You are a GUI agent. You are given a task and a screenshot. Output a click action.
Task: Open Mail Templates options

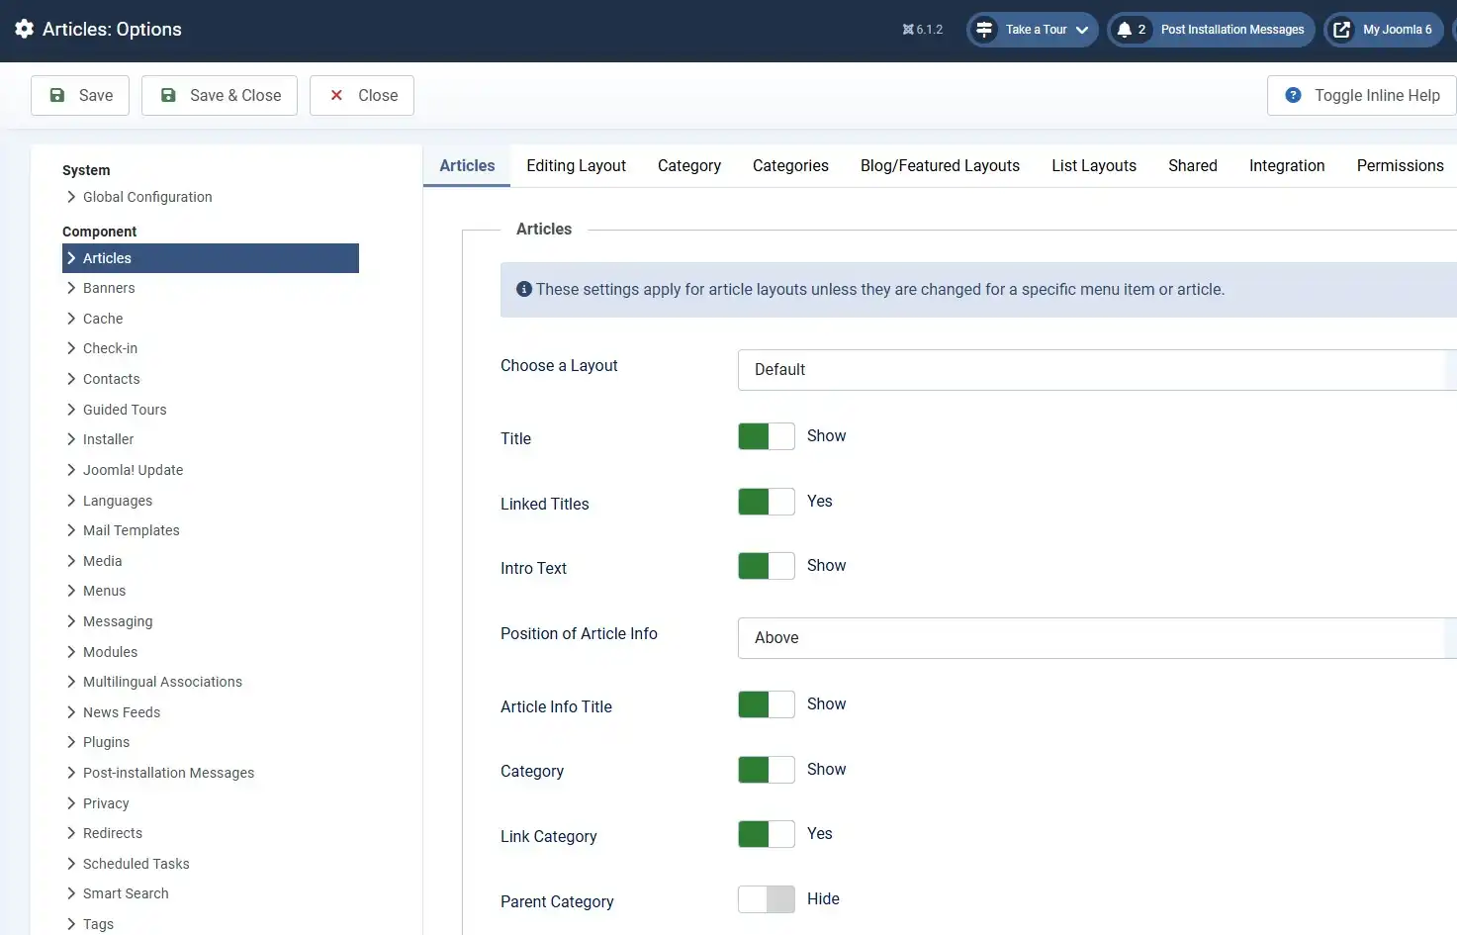[x=132, y=530]
